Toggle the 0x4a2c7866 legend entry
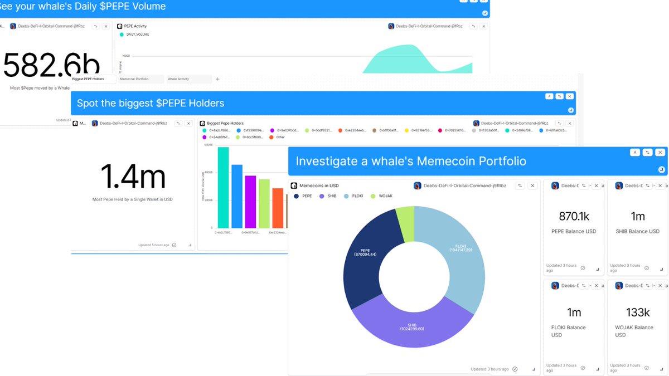This screenshot has width=669, height=376. coord(216,130)
